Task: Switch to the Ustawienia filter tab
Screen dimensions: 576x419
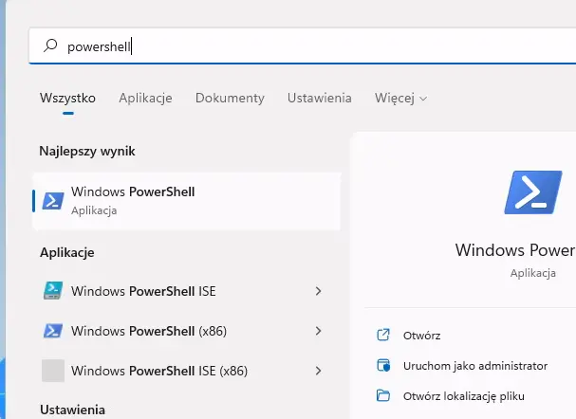Action: click(320, 98)
